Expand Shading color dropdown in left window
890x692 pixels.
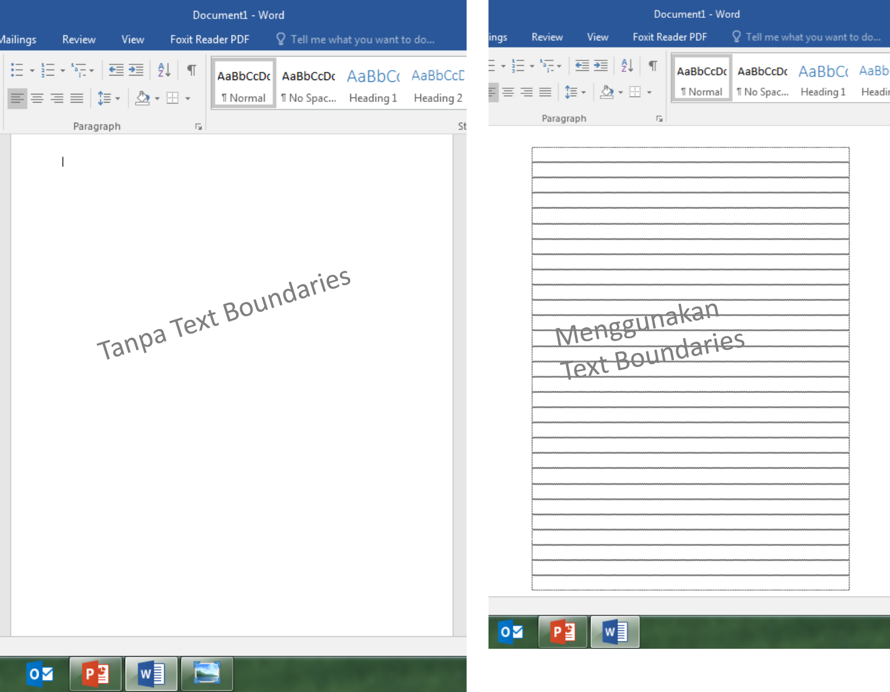point(157,99)
